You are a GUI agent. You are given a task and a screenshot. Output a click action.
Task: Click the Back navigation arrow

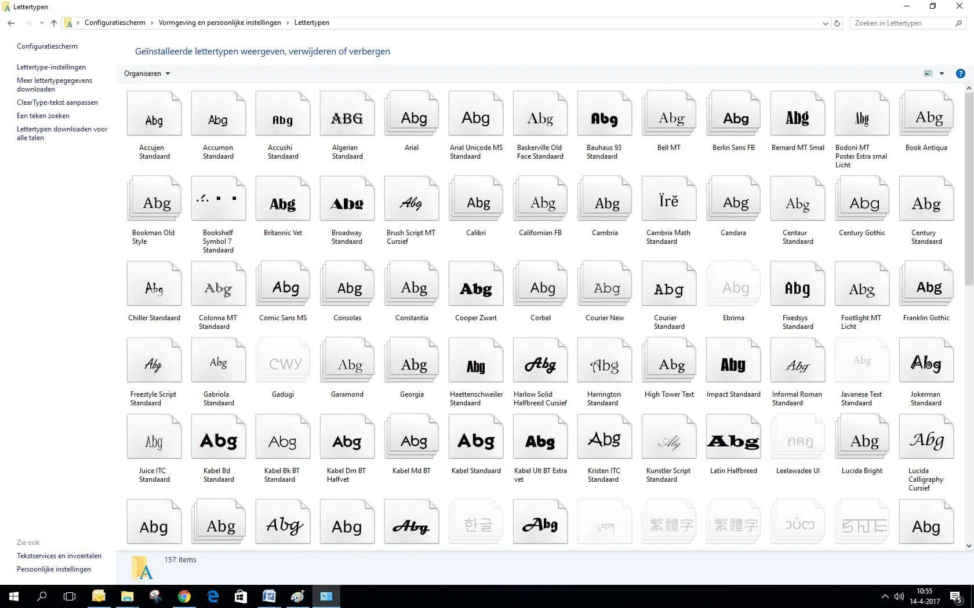11,23
